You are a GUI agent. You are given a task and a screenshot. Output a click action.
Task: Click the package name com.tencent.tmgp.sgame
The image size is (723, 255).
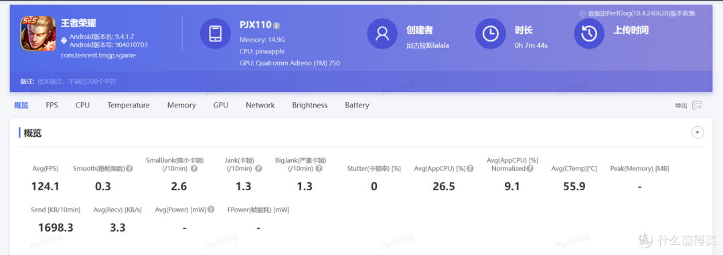pos(98,55)
